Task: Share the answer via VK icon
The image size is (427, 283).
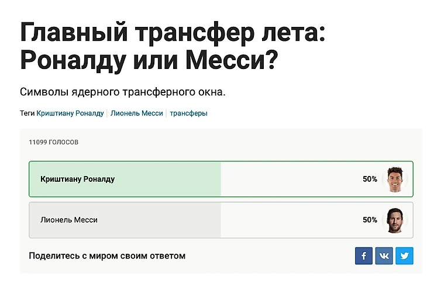Action: 384,256
